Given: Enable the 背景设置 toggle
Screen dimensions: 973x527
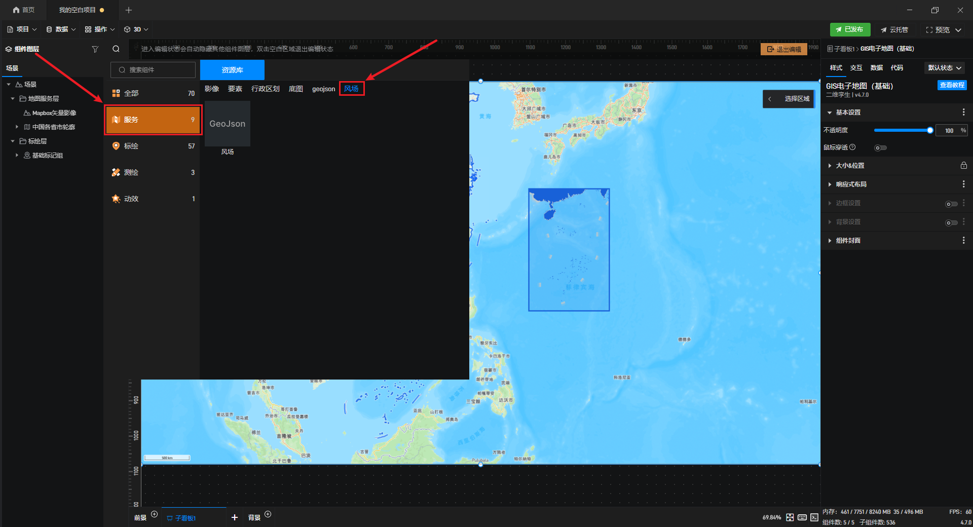Looking at the screenshot, I should 951,222.
